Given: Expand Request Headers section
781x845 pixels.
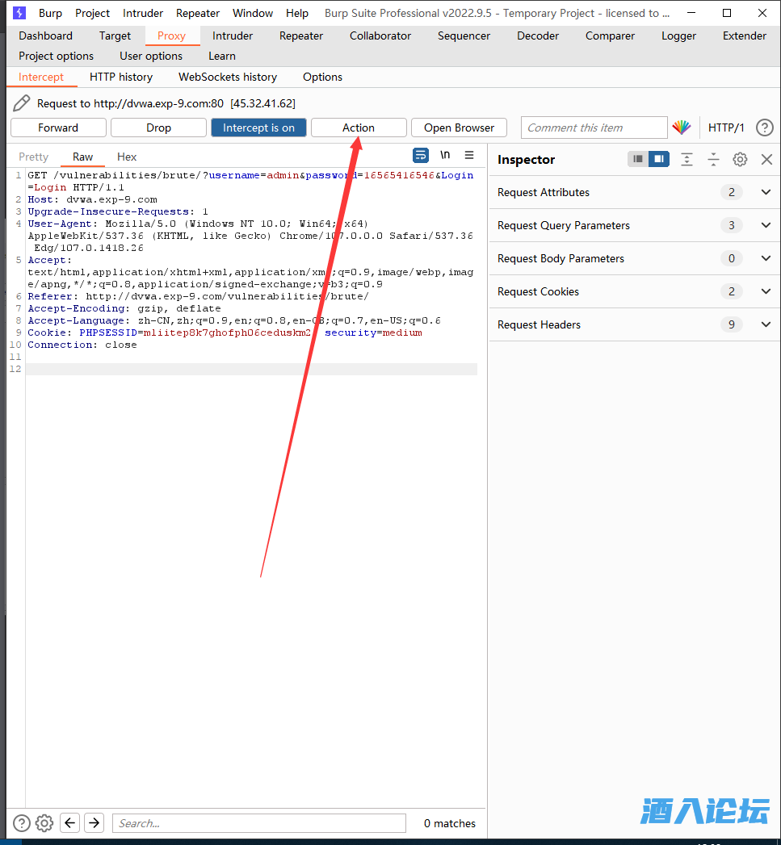Looking at the screenshot, I should point(766,324).
